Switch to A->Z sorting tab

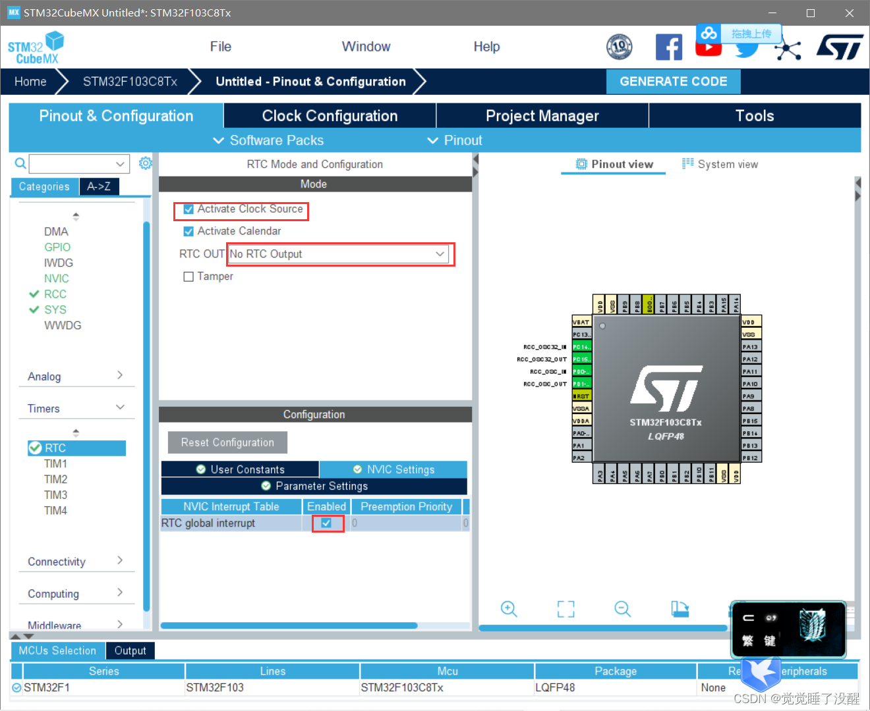(99, 186)
